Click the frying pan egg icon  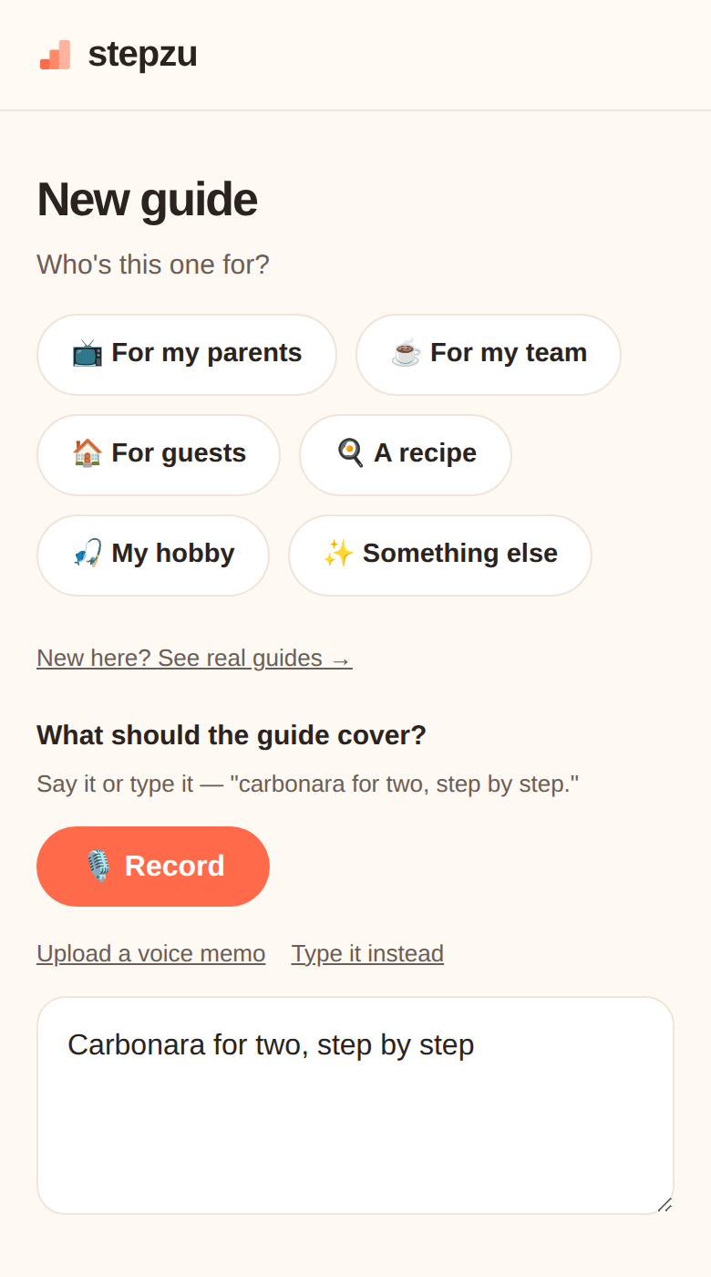(350, 453)
